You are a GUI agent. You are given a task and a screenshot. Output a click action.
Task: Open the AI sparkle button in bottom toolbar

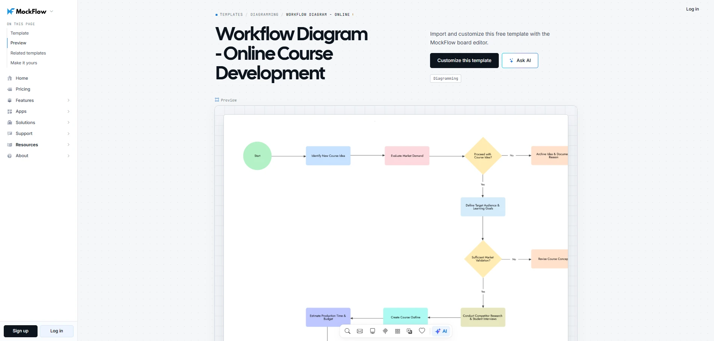pyautogui.click(x=441, y=331)
